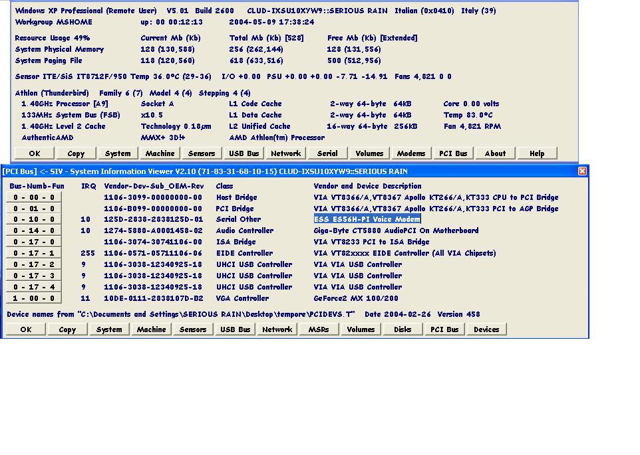Click the About button
640x455 pixels.
(x=494, y=153)
